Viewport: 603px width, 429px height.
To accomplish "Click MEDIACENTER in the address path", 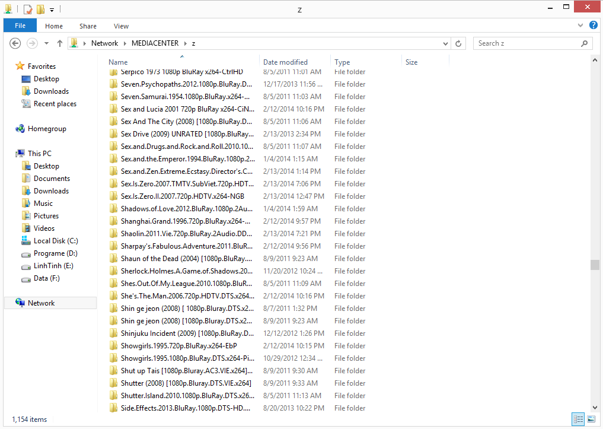I will (155, 43).
